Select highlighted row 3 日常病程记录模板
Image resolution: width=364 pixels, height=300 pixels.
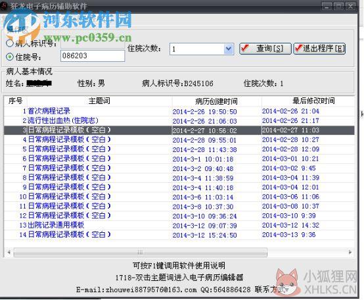click(179, 130)
